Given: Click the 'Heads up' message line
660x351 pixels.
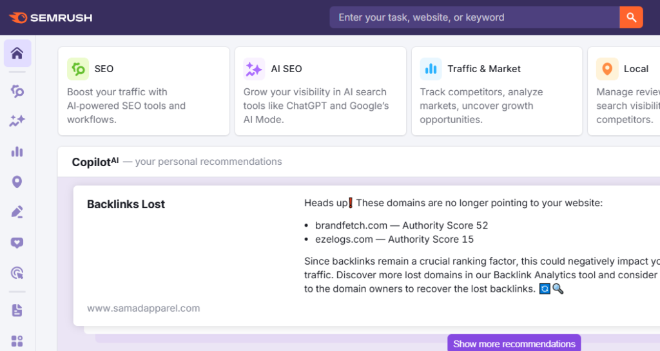Looking at the screenshot, I should 453,203.
